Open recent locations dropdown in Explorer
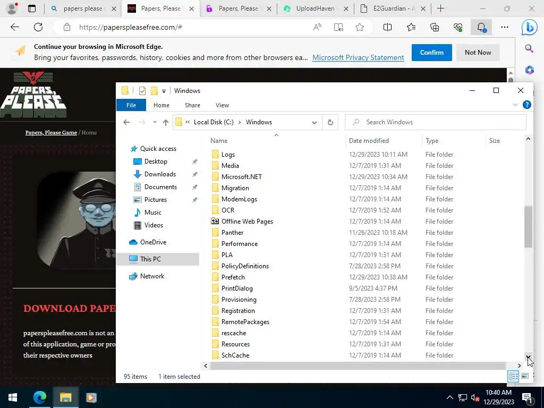The height and width of the screenshot is (408, 544). pos(155,122)
